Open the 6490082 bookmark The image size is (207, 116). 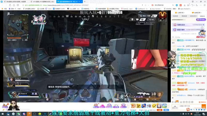(170, 9)
